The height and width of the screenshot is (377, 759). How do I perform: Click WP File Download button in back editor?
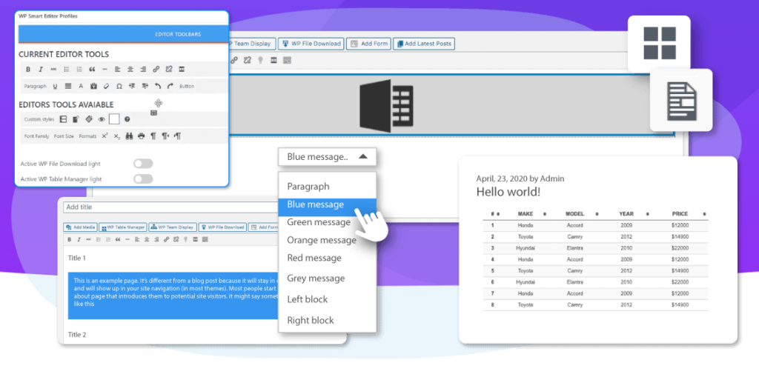click(x=311, y=44)
